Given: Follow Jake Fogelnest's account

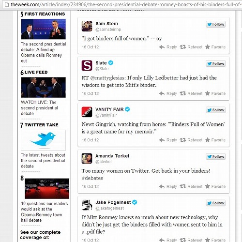Looking at the screenshot, I should 215,203.
